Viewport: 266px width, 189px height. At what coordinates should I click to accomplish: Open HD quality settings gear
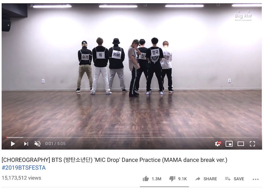click(x=218, y=144)
